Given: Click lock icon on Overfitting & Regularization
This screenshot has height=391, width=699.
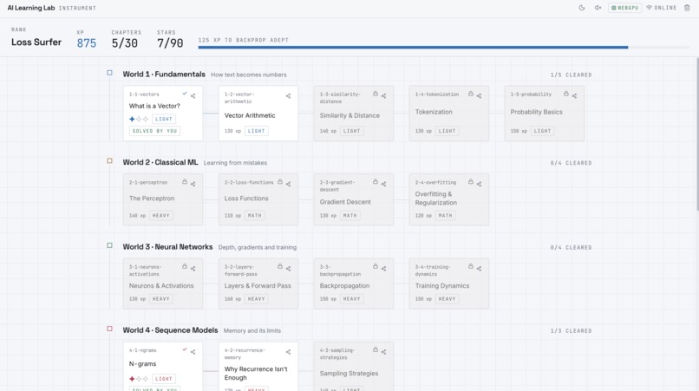Looking at the screenshot, I should pyautogui.click(x=471, y=181).
